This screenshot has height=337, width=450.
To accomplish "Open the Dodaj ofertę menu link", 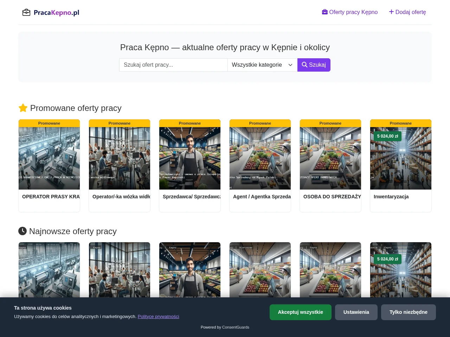I will [407, 12].
